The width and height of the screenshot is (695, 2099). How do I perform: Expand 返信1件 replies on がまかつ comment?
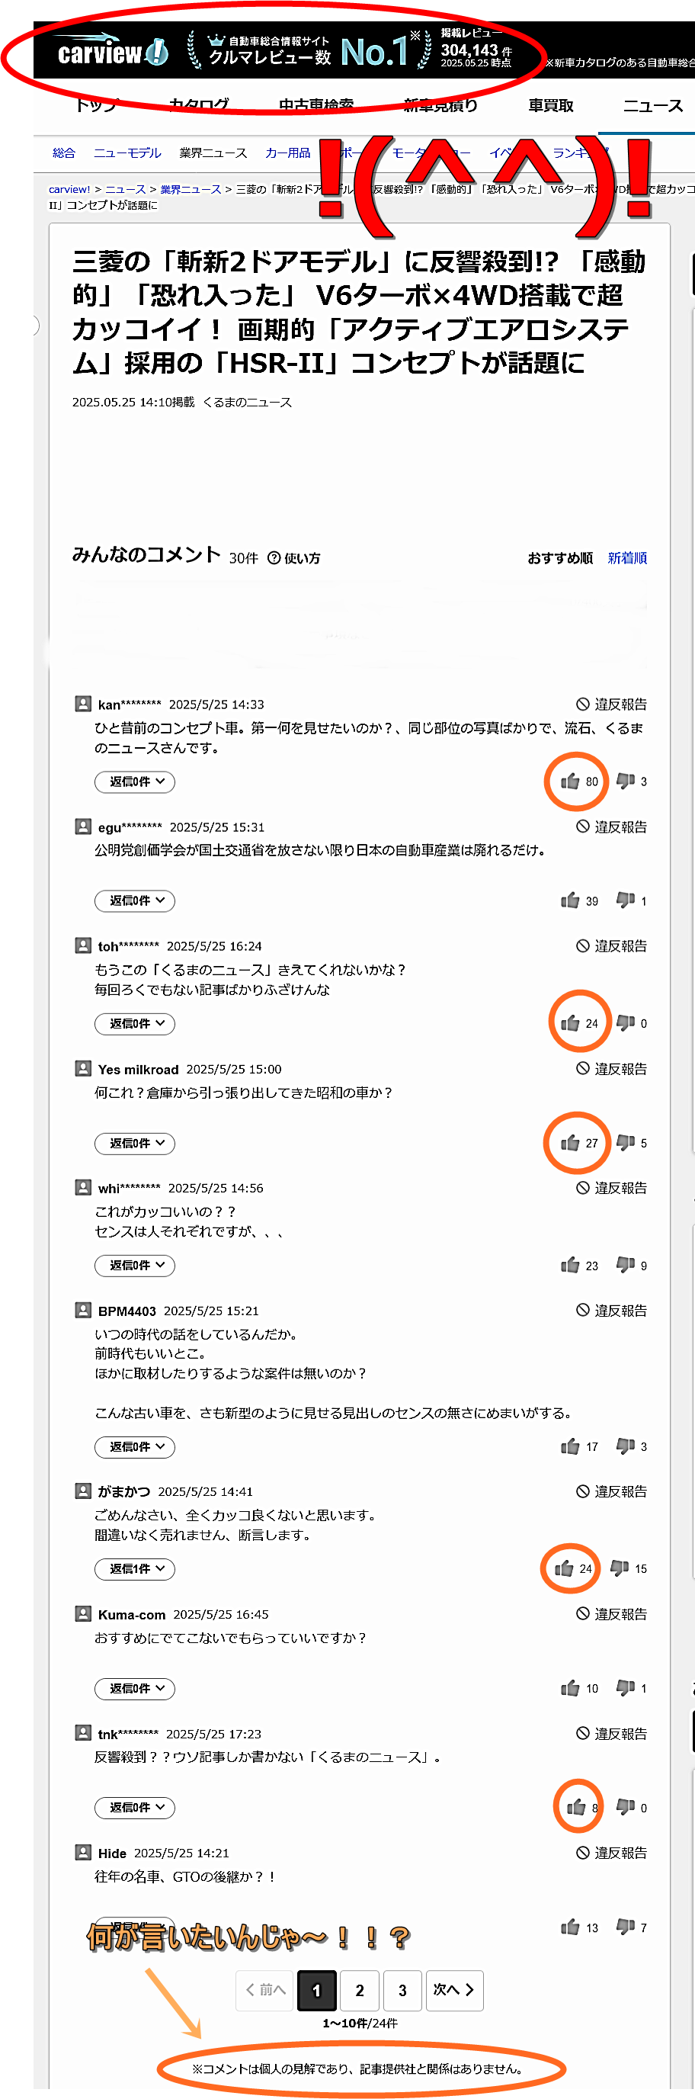[134, 1568]
